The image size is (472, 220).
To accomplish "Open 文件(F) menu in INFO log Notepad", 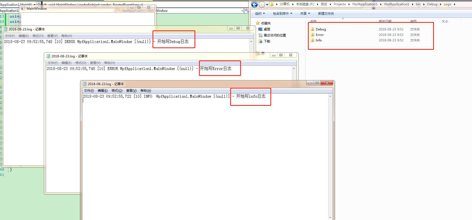I will pos(89,91).
